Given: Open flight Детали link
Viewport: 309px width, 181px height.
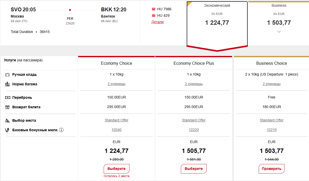Looking at the screenshot, I should coord(157,22).
